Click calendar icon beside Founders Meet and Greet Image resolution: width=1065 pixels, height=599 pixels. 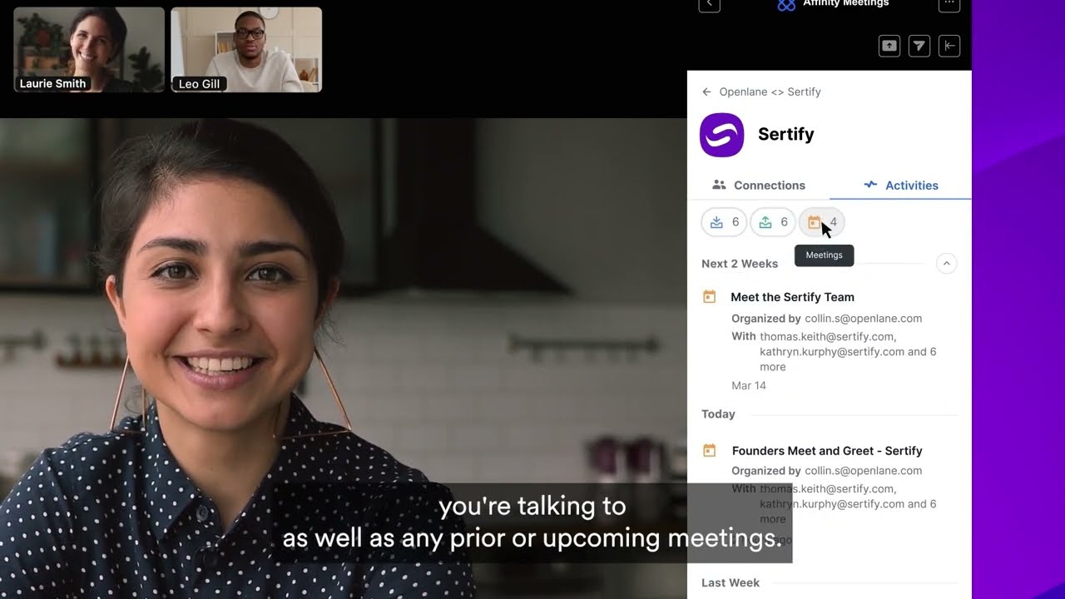710,450
